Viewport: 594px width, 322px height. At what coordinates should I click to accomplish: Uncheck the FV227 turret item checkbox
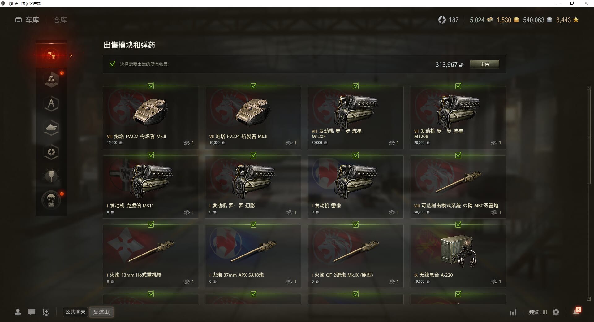point(151,86)
